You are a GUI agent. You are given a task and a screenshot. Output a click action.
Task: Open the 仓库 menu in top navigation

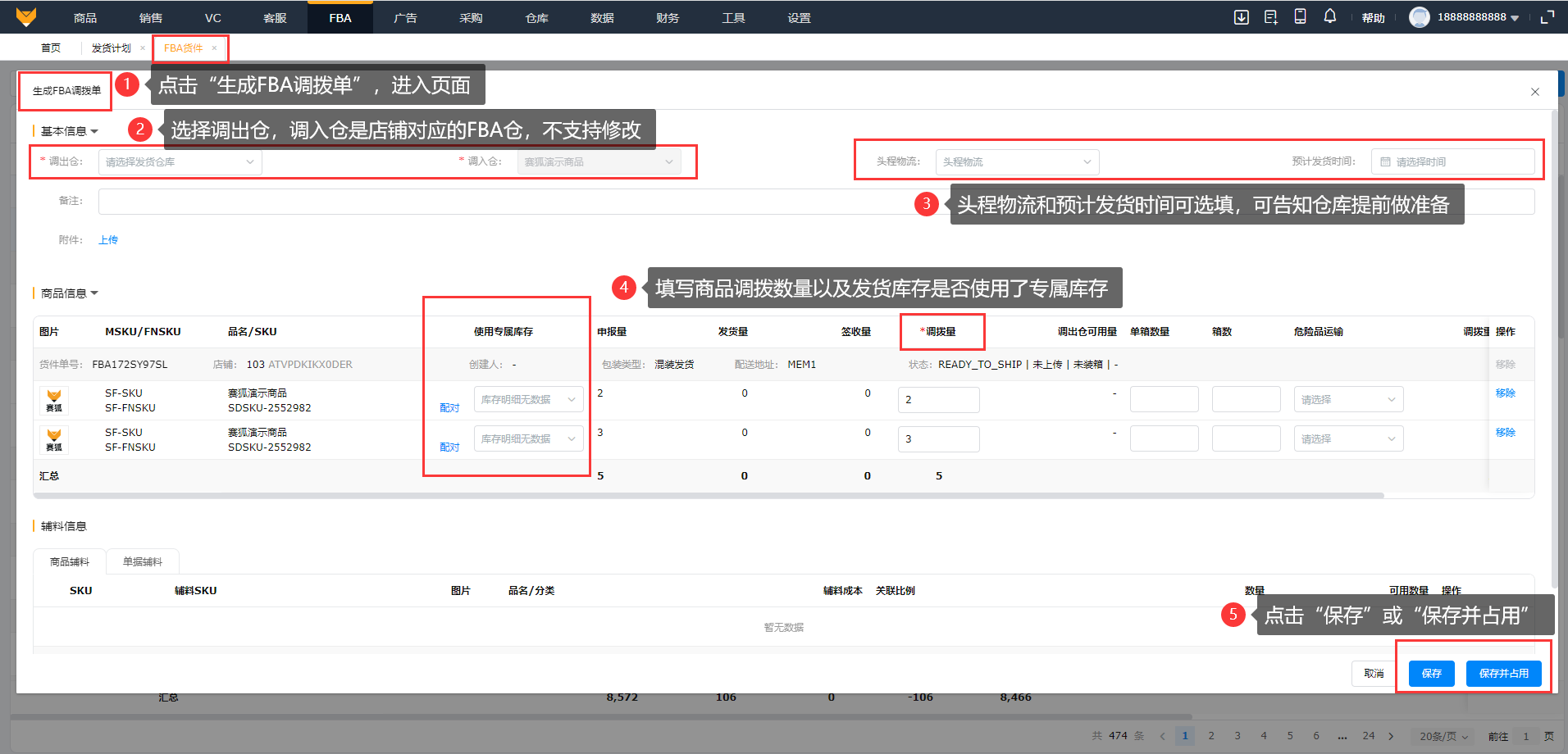tap(536, 18)
